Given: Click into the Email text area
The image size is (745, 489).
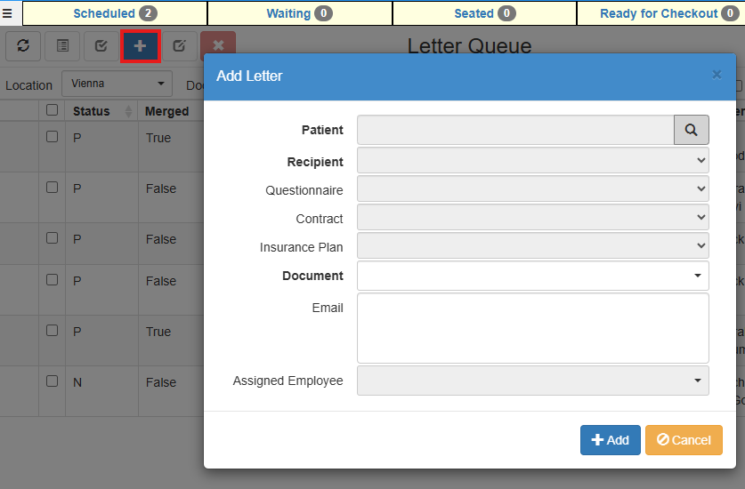Looking at the screenshot, I should [532, 328].
